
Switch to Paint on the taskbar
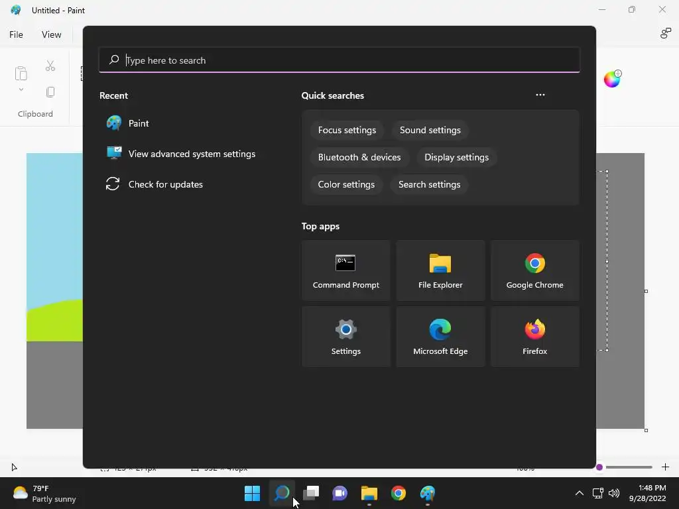428,493
